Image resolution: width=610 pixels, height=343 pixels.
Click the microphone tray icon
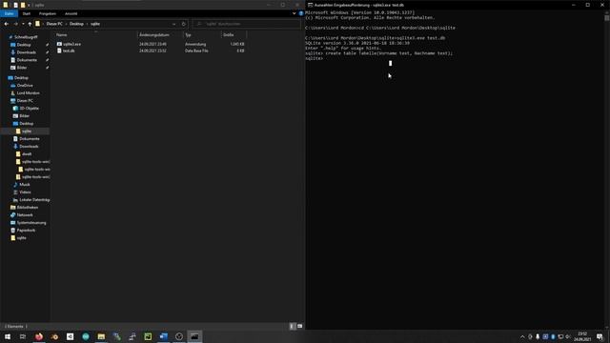[538, 336]
